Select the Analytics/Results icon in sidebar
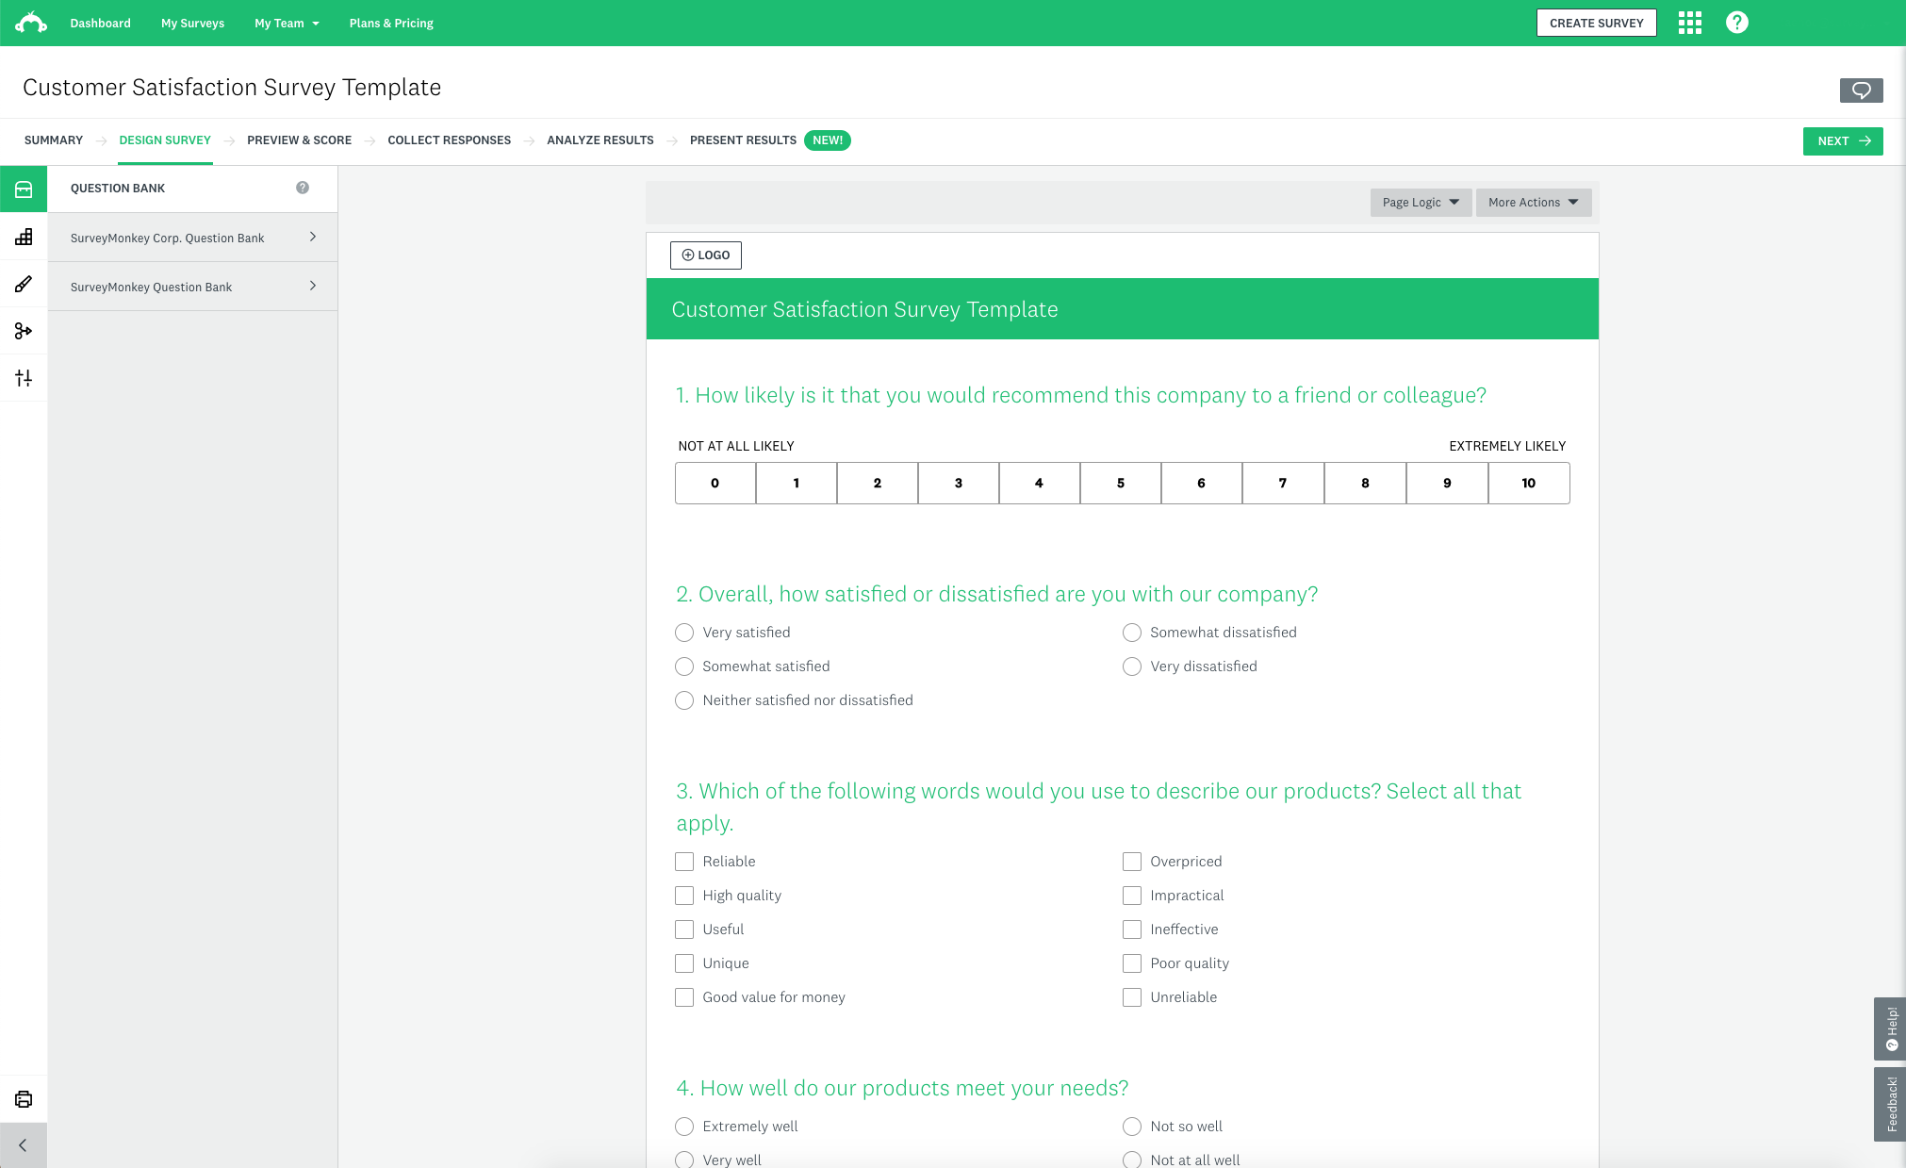The image size is (1906, 1168). coord(24,237)
